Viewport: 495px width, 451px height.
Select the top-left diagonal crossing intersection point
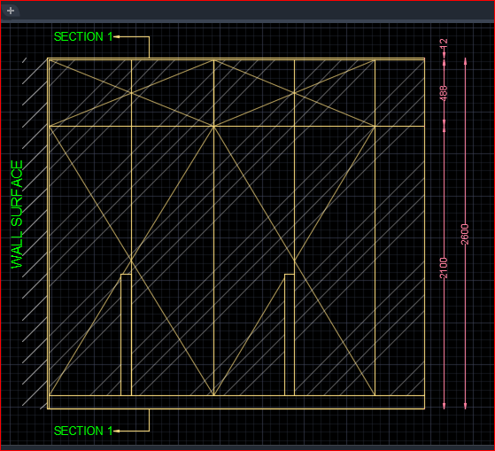131,93
